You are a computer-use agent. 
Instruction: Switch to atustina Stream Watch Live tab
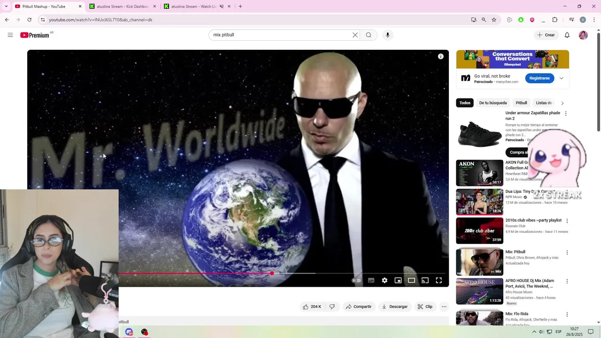[x=197, y=7]
